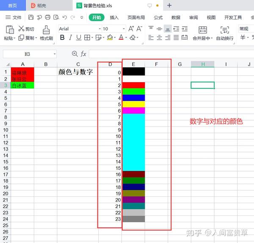Switch to the 视图 ribbon tab
This screenshot has width=254, height=243.
(211, 17)
